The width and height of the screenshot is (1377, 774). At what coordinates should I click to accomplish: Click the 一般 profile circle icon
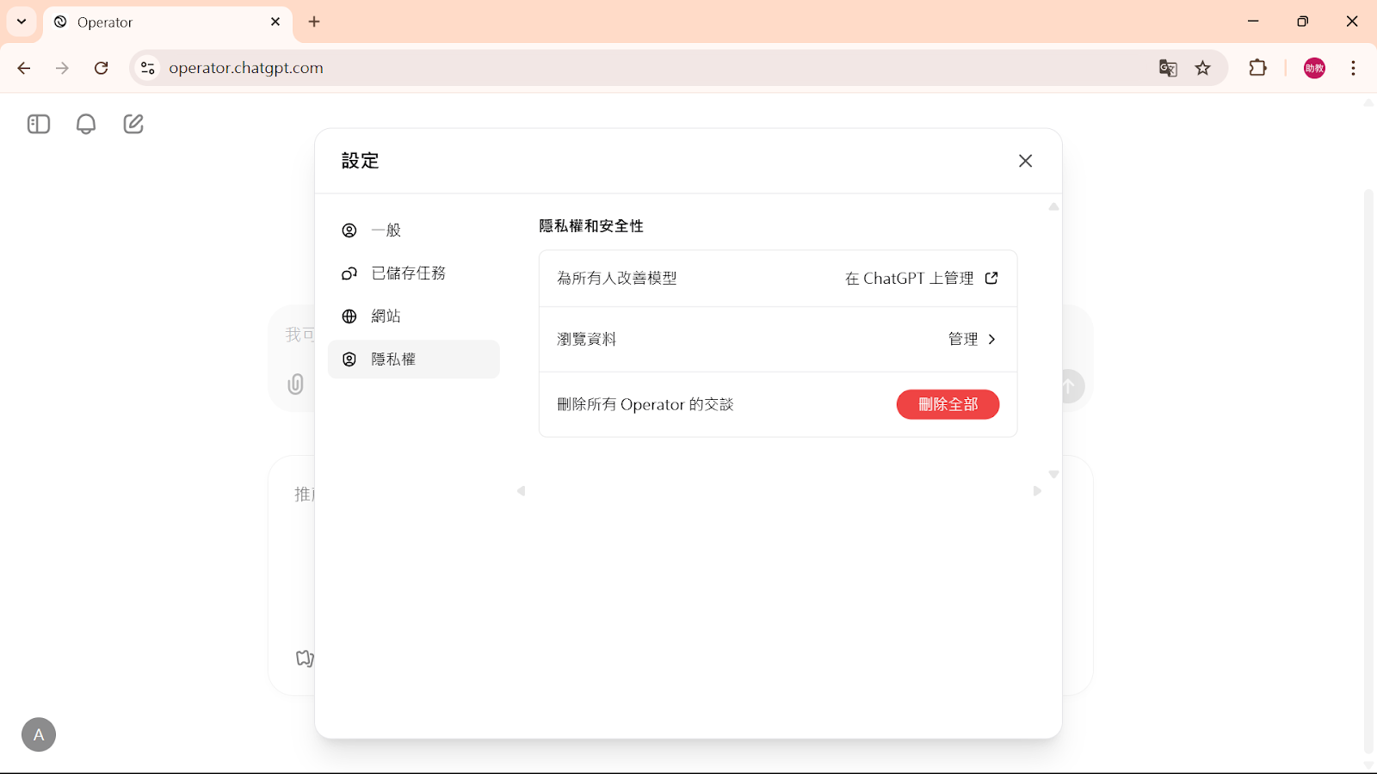pos(349,230)
